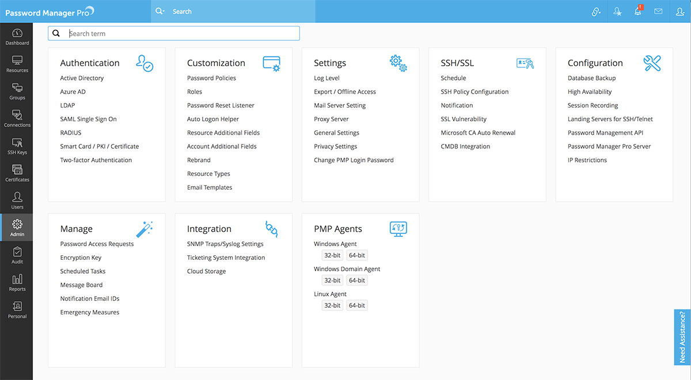Open the SSH Keys sidebar icon

pos(17,142)
